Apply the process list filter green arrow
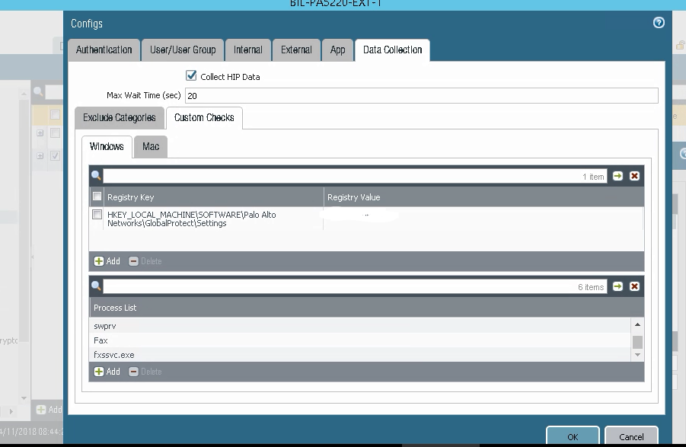Image resolution: width=686 pixels, height=447 pixels. [x=617, y=286]
